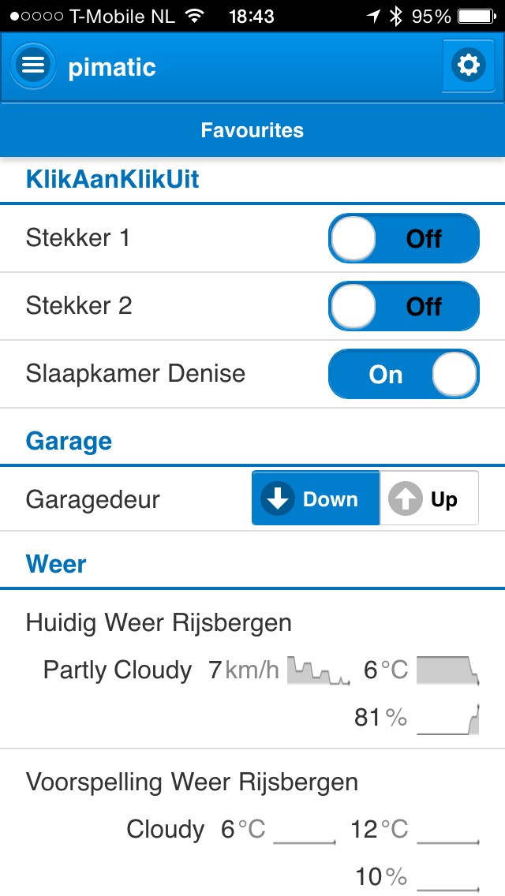505x896 pixels.
Task: Tap the 81% humidity sparkline graph
Action: point(448,719)
